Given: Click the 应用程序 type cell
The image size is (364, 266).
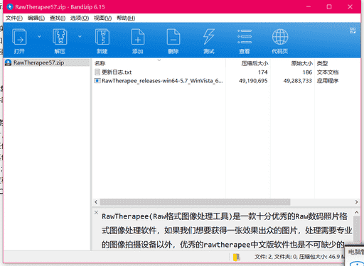Looking at the screenshot, I should [x=328, y=81].
